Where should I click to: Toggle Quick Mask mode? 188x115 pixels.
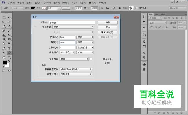click(4, 71)
